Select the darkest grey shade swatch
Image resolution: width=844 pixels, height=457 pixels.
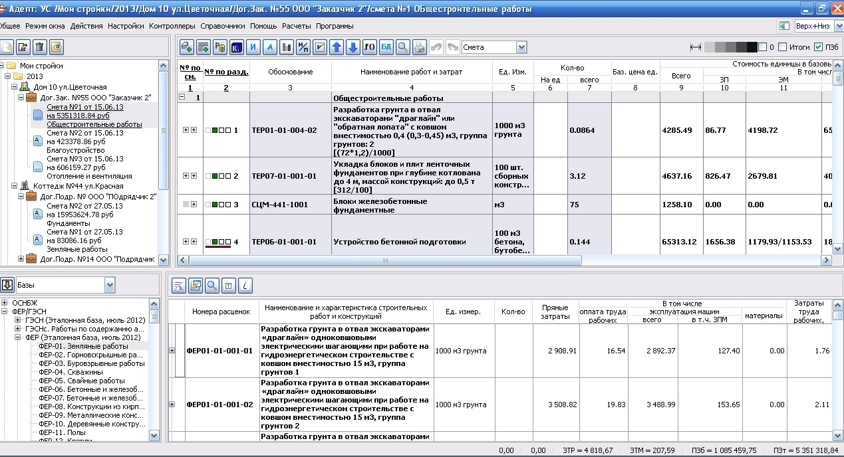752,47
